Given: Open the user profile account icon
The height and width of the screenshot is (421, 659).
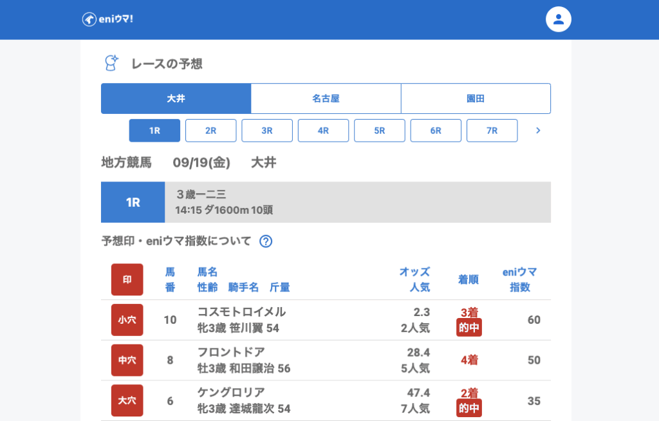Looking at the screenshot, I should (x=558, y=19).
